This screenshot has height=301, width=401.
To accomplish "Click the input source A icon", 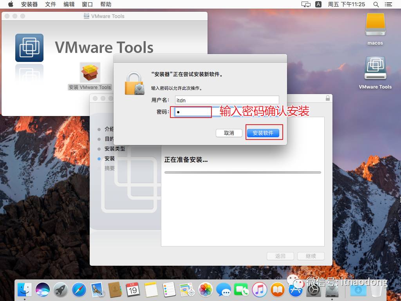I will click(x=318, y=4).
